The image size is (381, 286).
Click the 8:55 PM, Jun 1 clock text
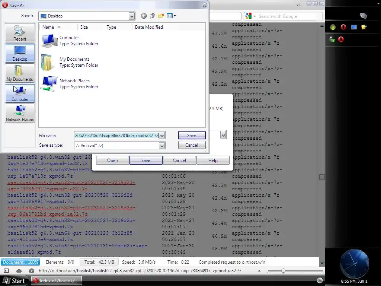pyautogui.click(x=354, y=281)
